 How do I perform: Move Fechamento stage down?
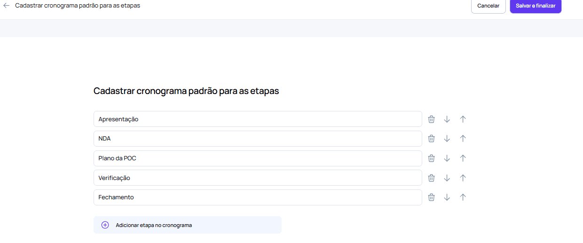pyautogui.click(x=447, y=197)
